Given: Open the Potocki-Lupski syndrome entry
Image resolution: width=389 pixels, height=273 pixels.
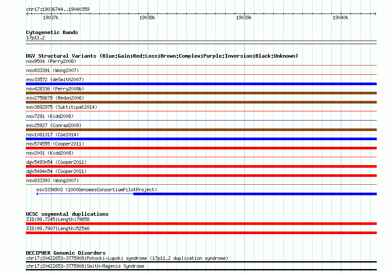Looking at the screenshot, I should pos(127,259).
